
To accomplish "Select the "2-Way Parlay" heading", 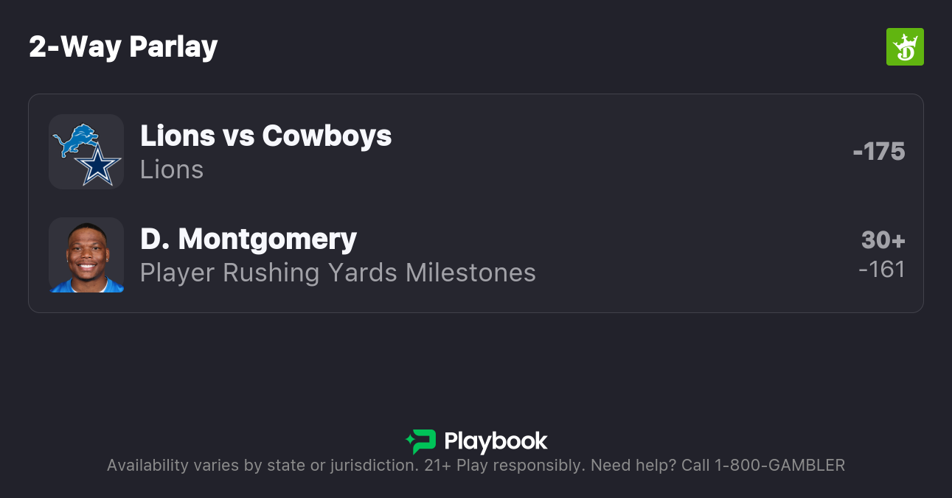I will 123,47.
